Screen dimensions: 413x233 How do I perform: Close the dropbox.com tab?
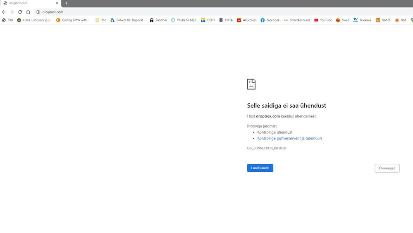57,3
